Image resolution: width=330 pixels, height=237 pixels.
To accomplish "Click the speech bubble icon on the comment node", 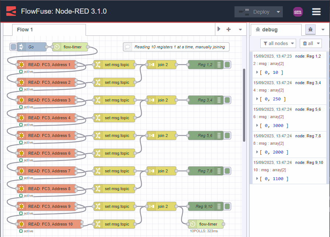I will coord(128,47).
